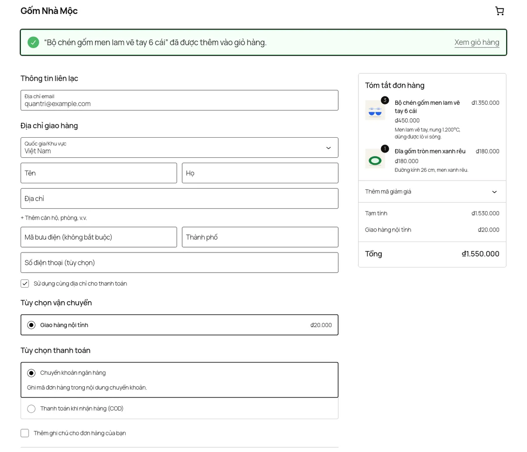Click 'Đường kính 26 cm, men xanh rêu.' description
Screen dimensions: 527x452
pyautogui.click(x=431, y=170)
